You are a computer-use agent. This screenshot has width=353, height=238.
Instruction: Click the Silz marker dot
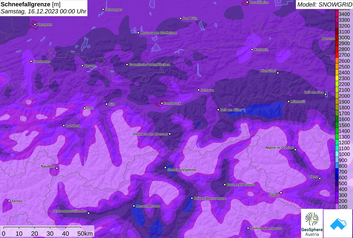[106, 104]
